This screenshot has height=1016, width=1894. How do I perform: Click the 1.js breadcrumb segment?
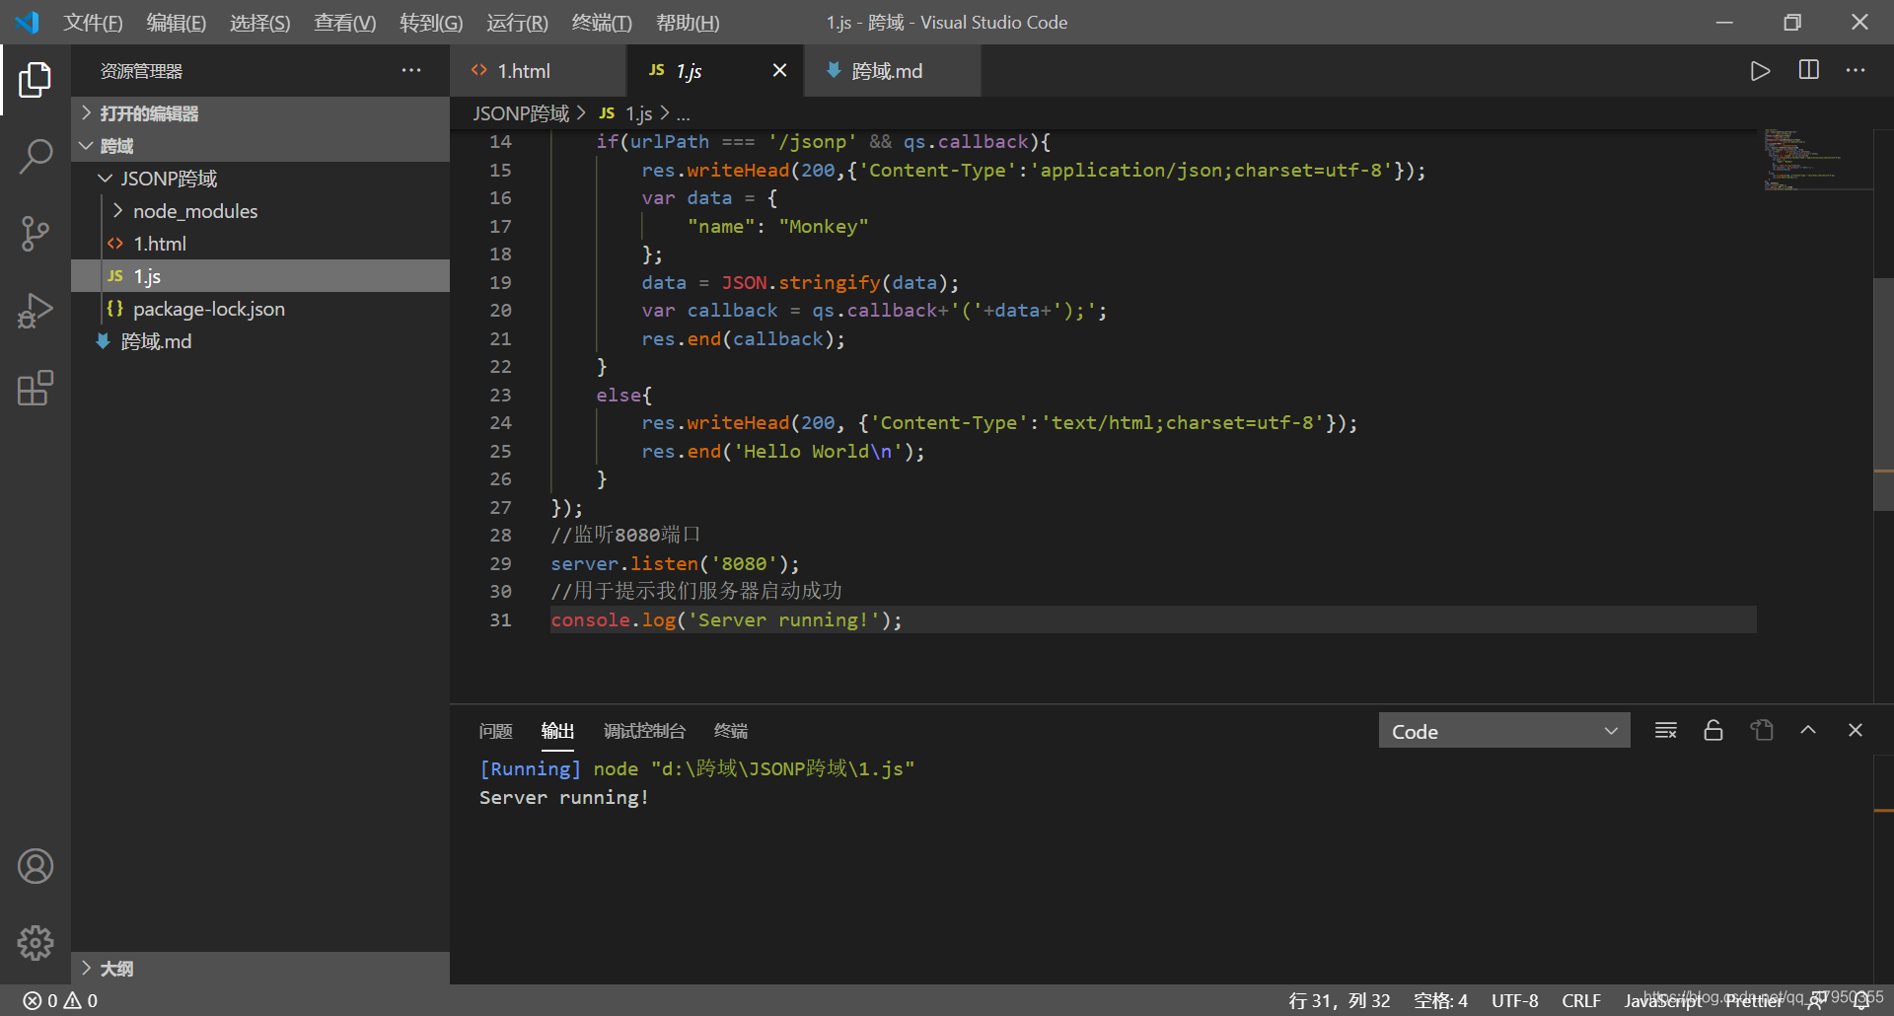(x=626, y=113)
